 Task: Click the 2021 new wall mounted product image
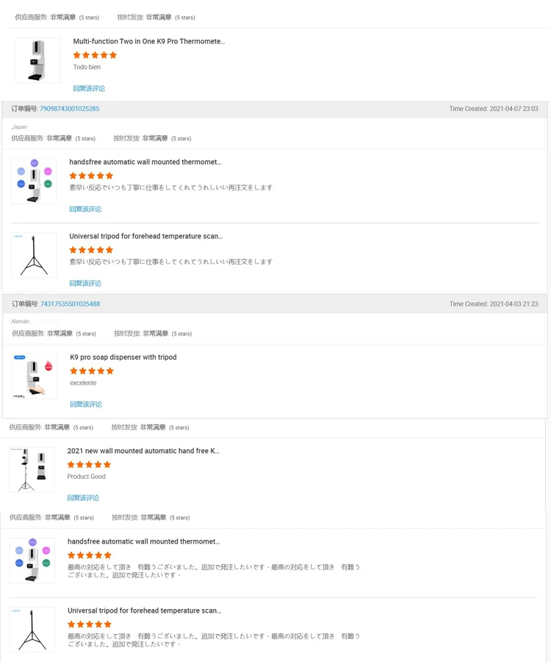(x=32, y=469)
